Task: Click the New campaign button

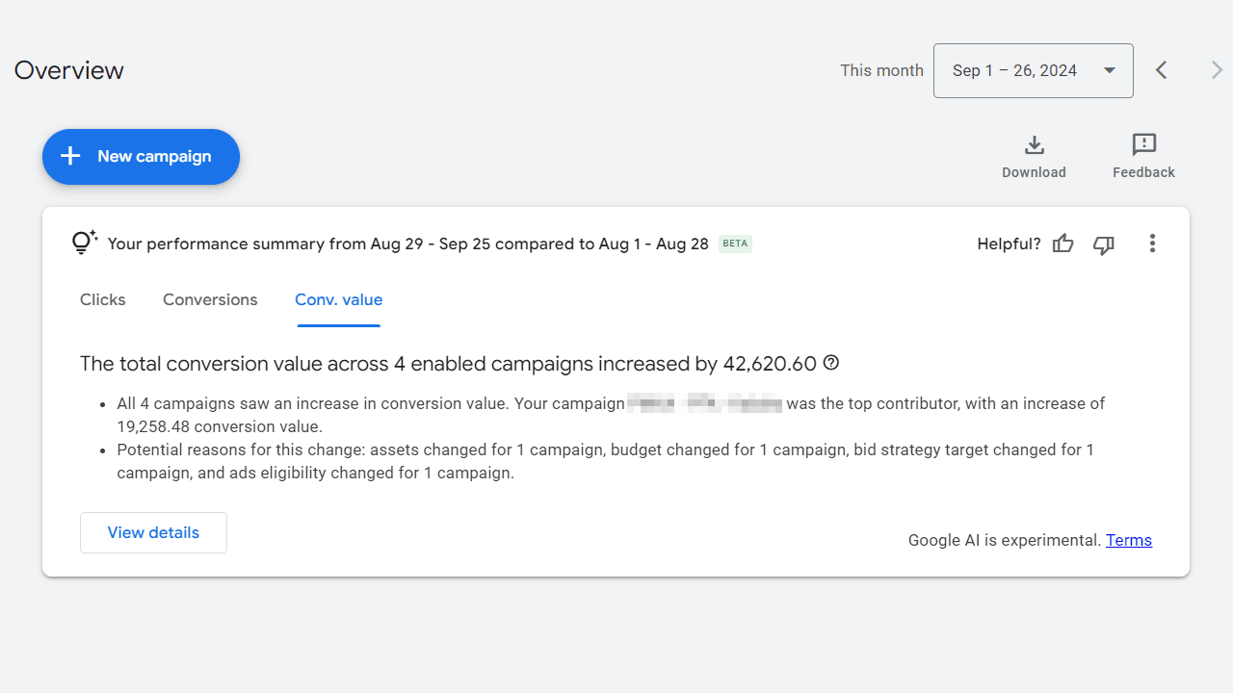Action: [x=141, y=156]
